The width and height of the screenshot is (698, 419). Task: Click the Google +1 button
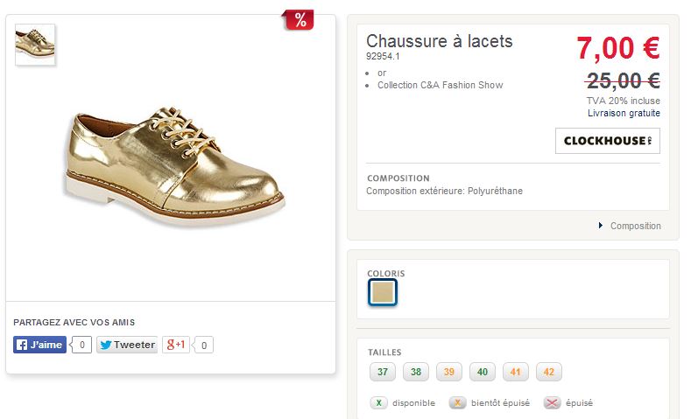pos(175,345)
